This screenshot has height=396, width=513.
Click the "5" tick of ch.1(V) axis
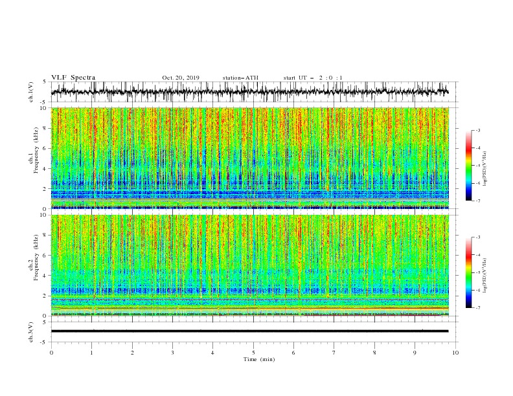tap(45, 82)
